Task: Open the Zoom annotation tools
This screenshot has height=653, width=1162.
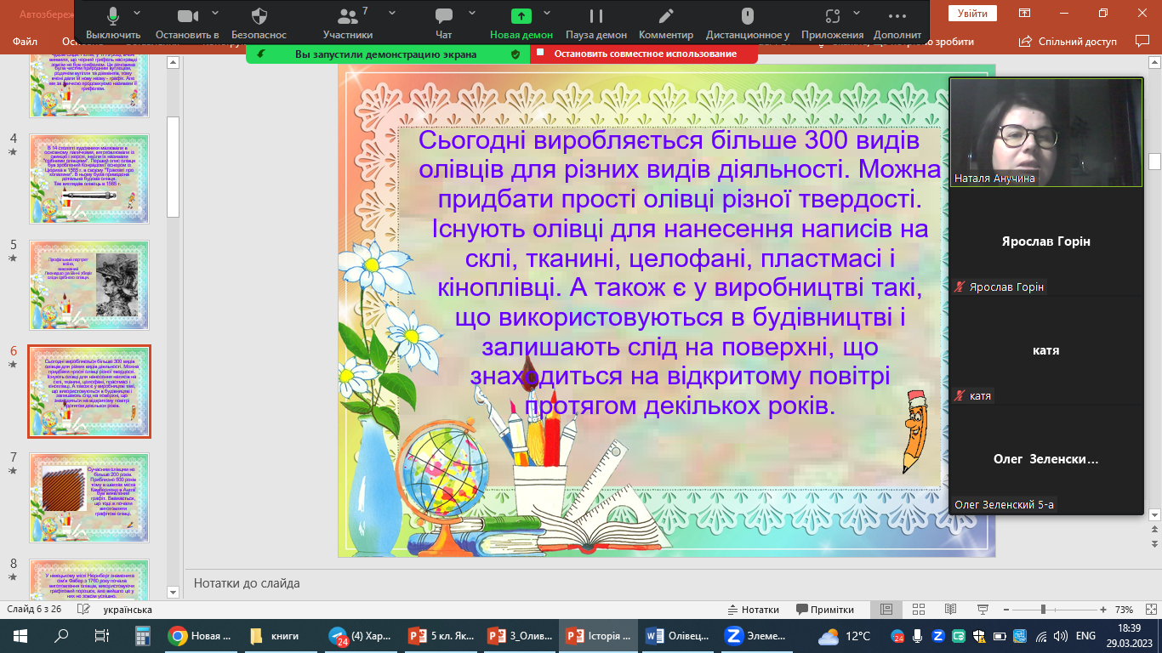Action: 666,23
